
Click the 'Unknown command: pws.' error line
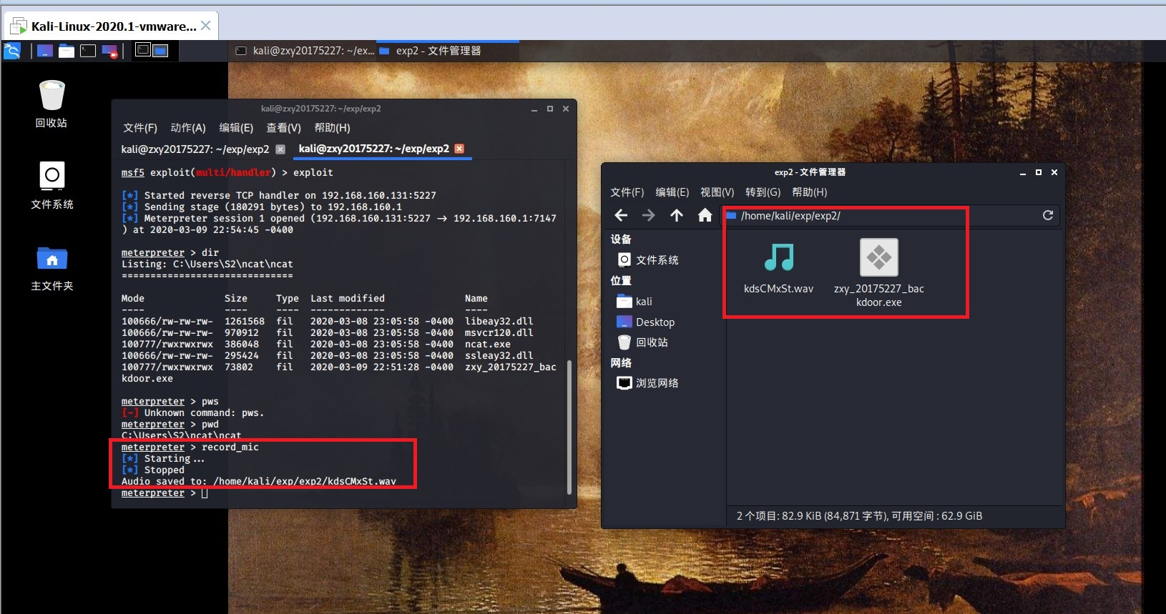[x=193, y=412]
